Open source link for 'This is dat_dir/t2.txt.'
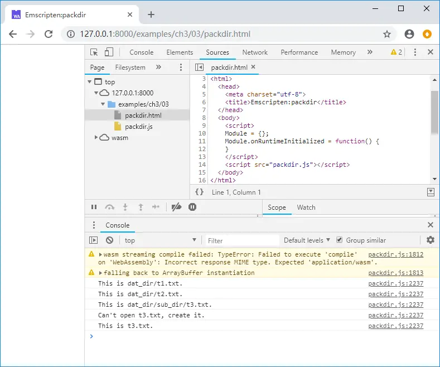 point(395,294)
